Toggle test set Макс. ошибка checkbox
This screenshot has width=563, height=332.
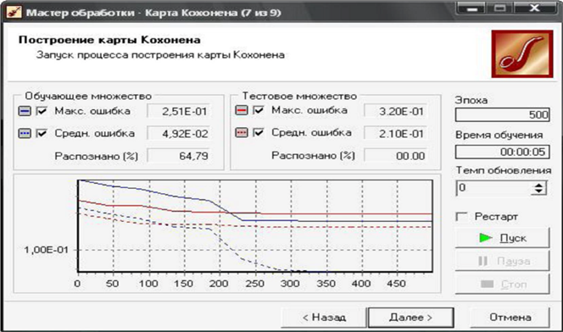259,110
